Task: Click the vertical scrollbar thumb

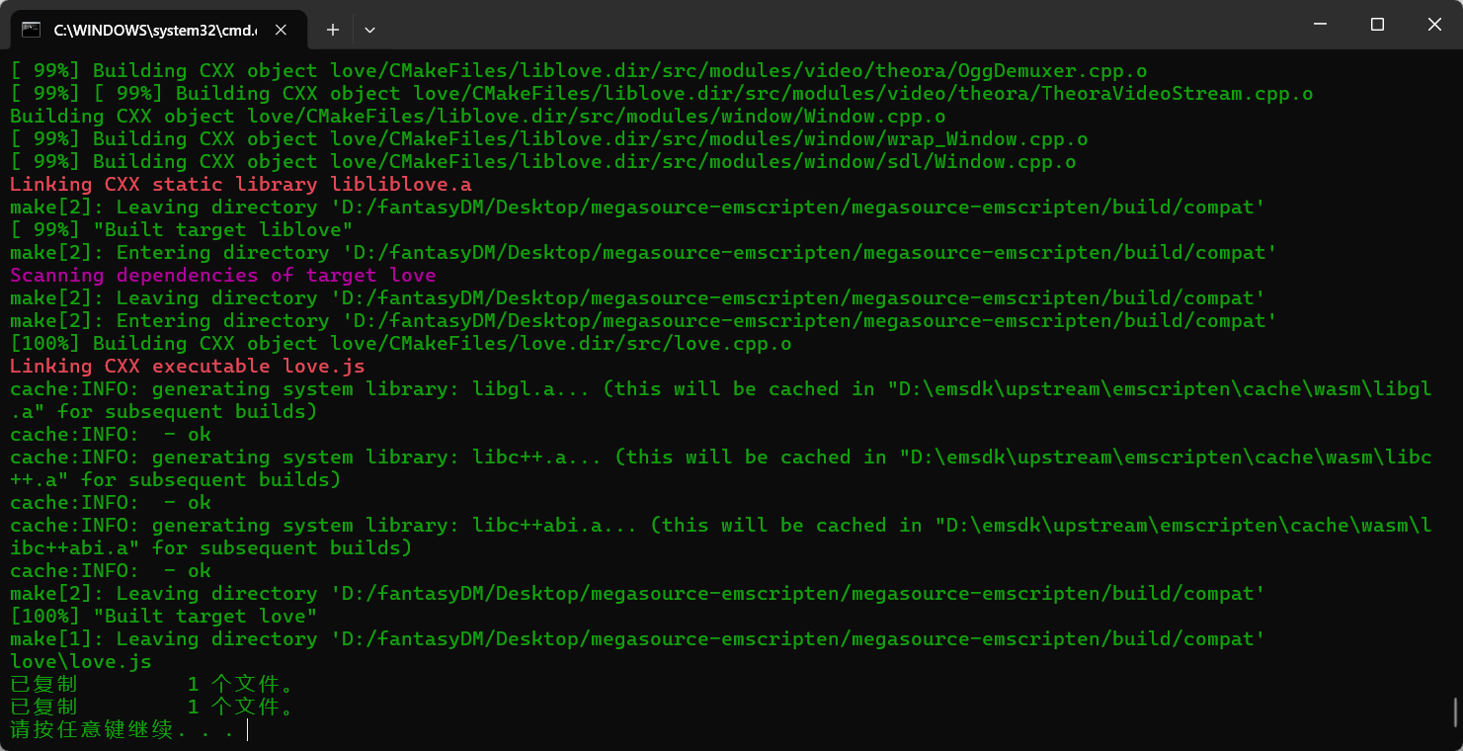Action: [x=1454, y=710]
